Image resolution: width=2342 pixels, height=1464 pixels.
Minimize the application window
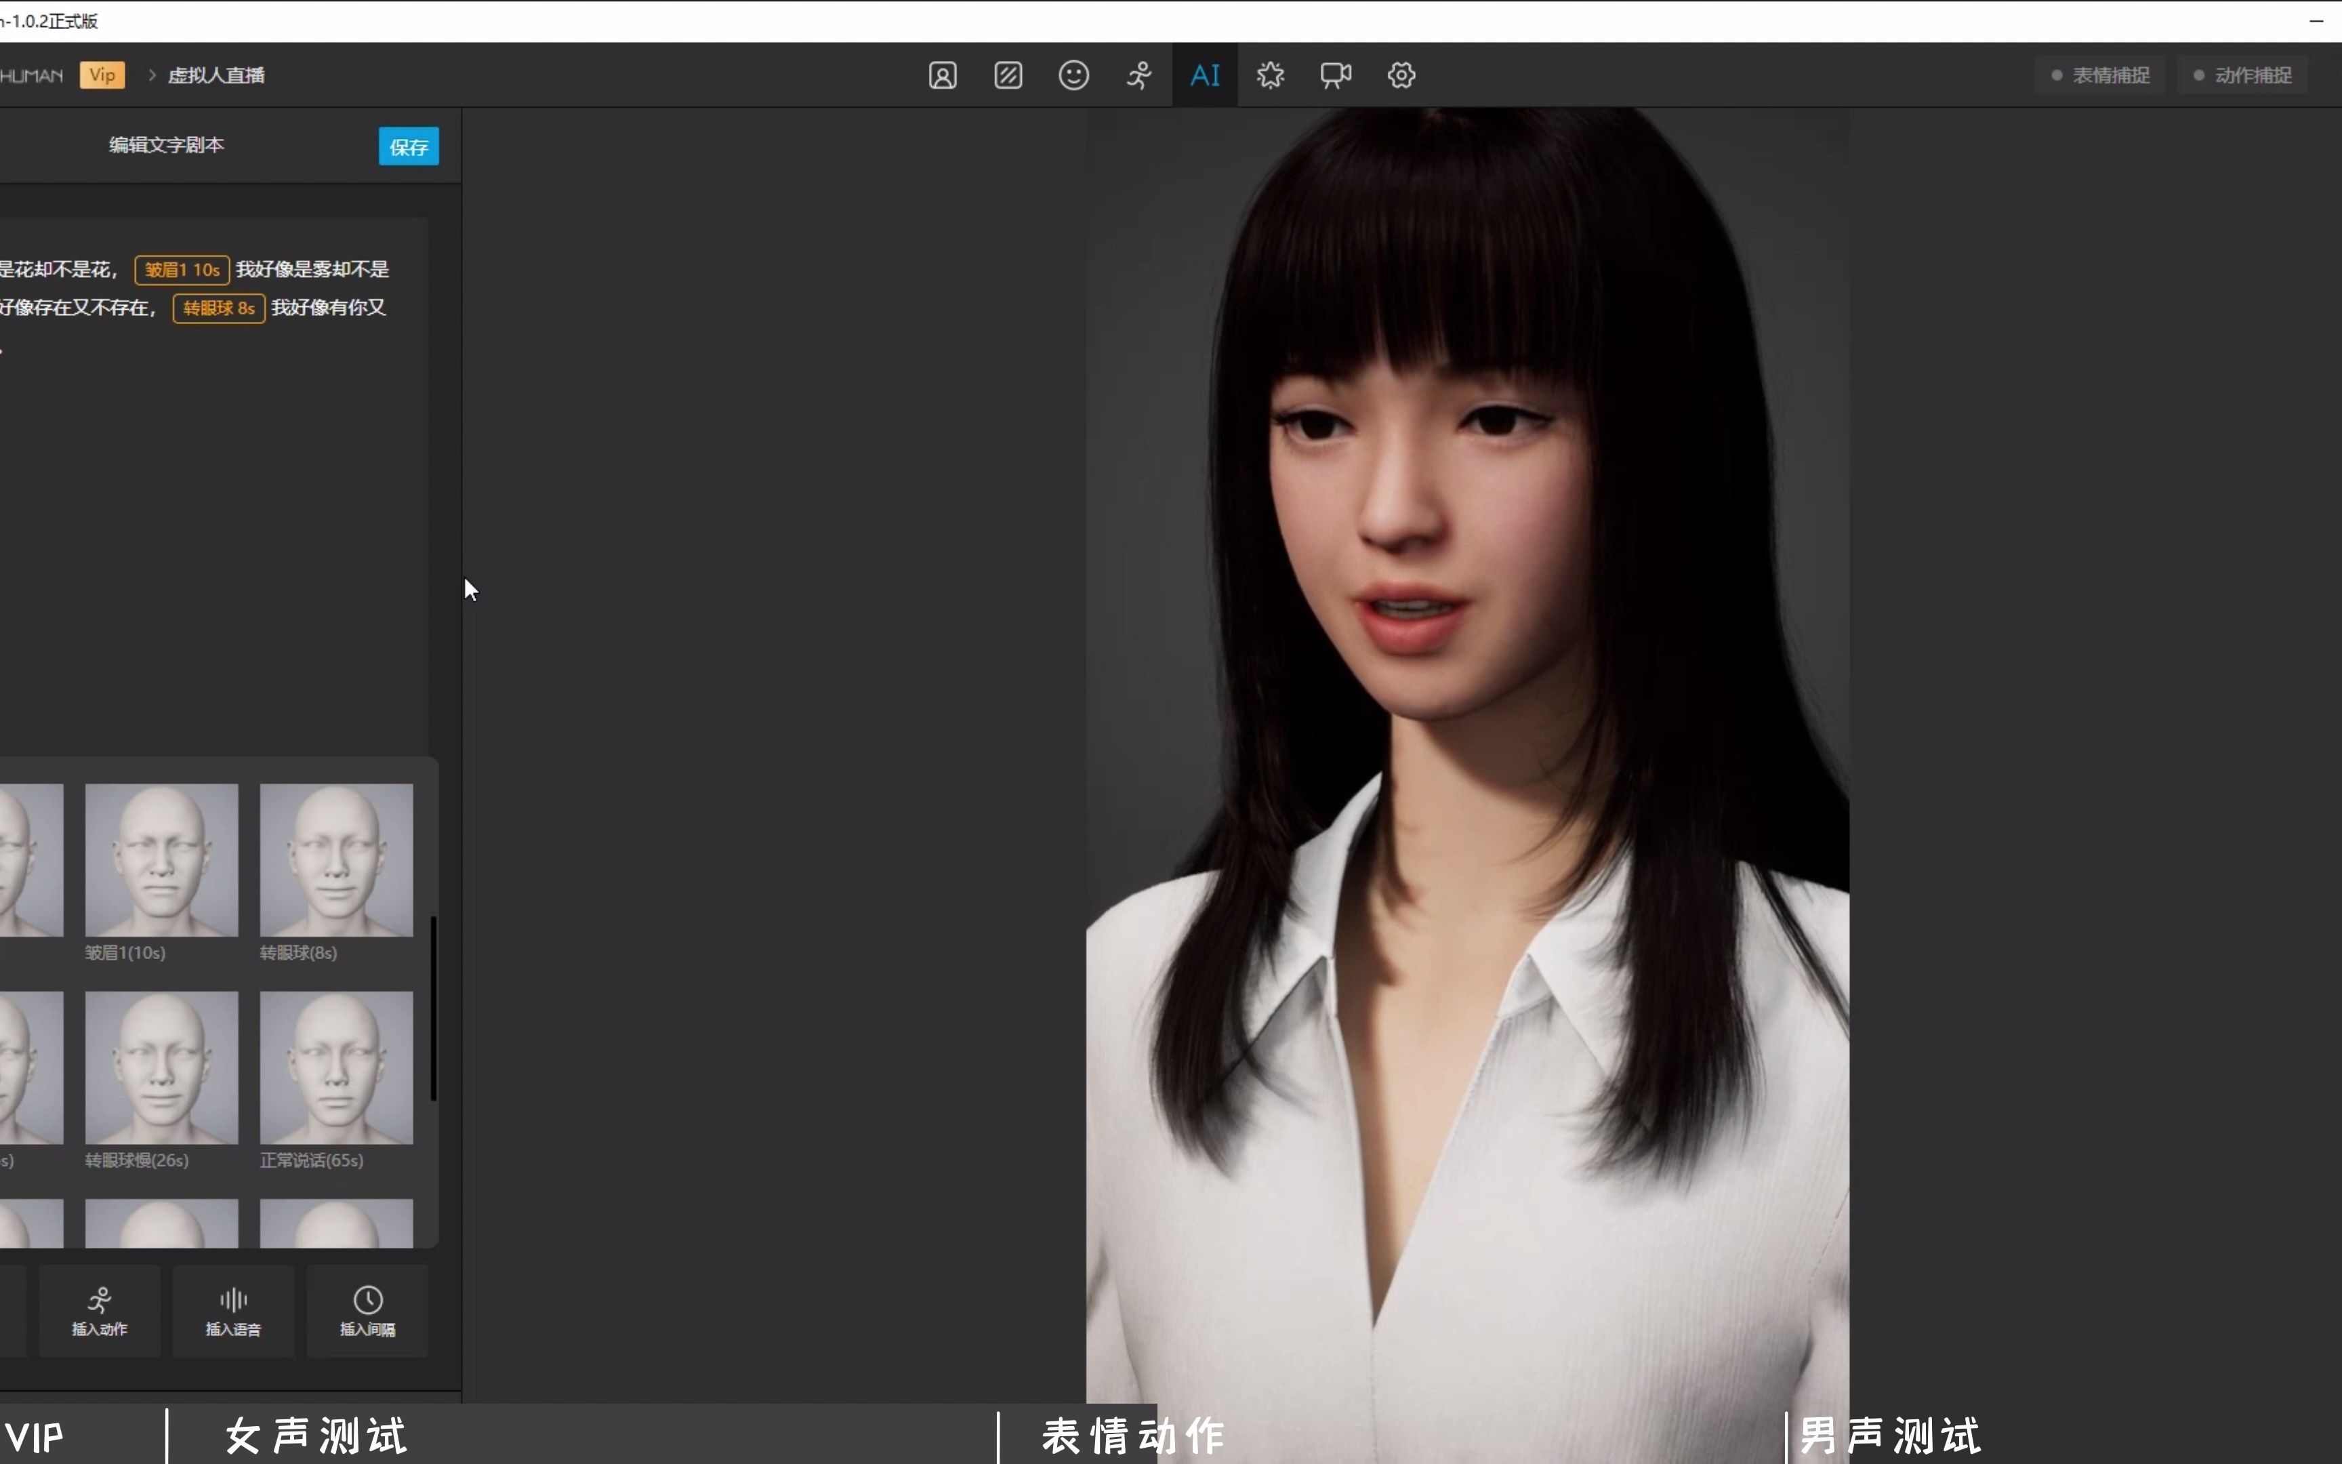[2317, 21]
